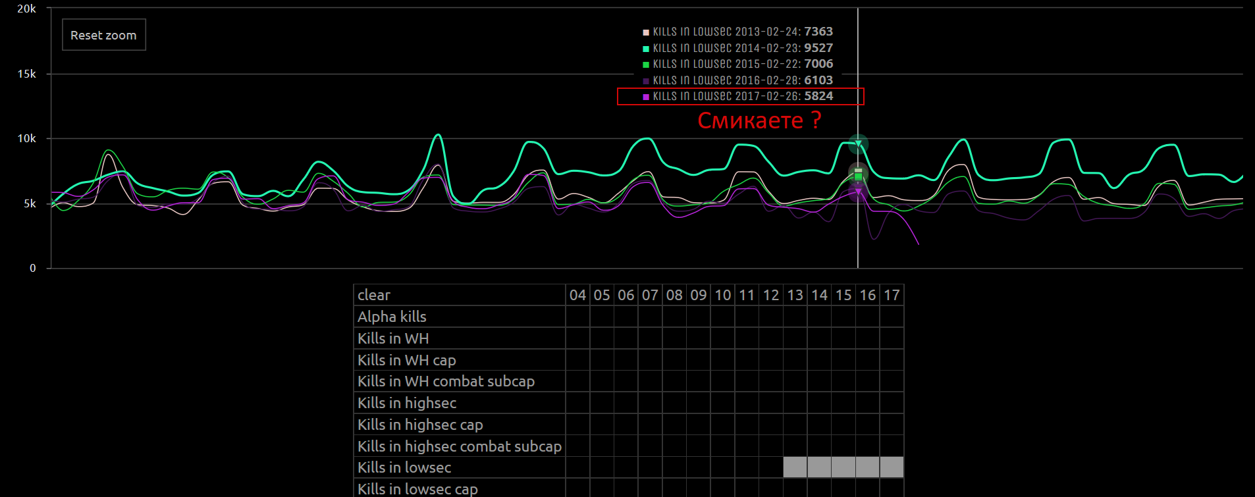Click the year column header 17
The image size is (1255, 497).
point(892,295)
